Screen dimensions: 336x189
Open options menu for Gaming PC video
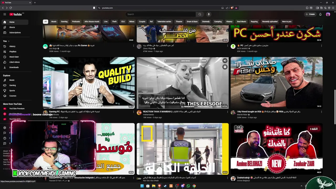134,112
